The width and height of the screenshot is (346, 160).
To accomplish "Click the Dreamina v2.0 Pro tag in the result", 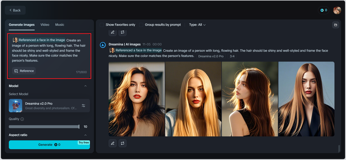I will (211, 56).
